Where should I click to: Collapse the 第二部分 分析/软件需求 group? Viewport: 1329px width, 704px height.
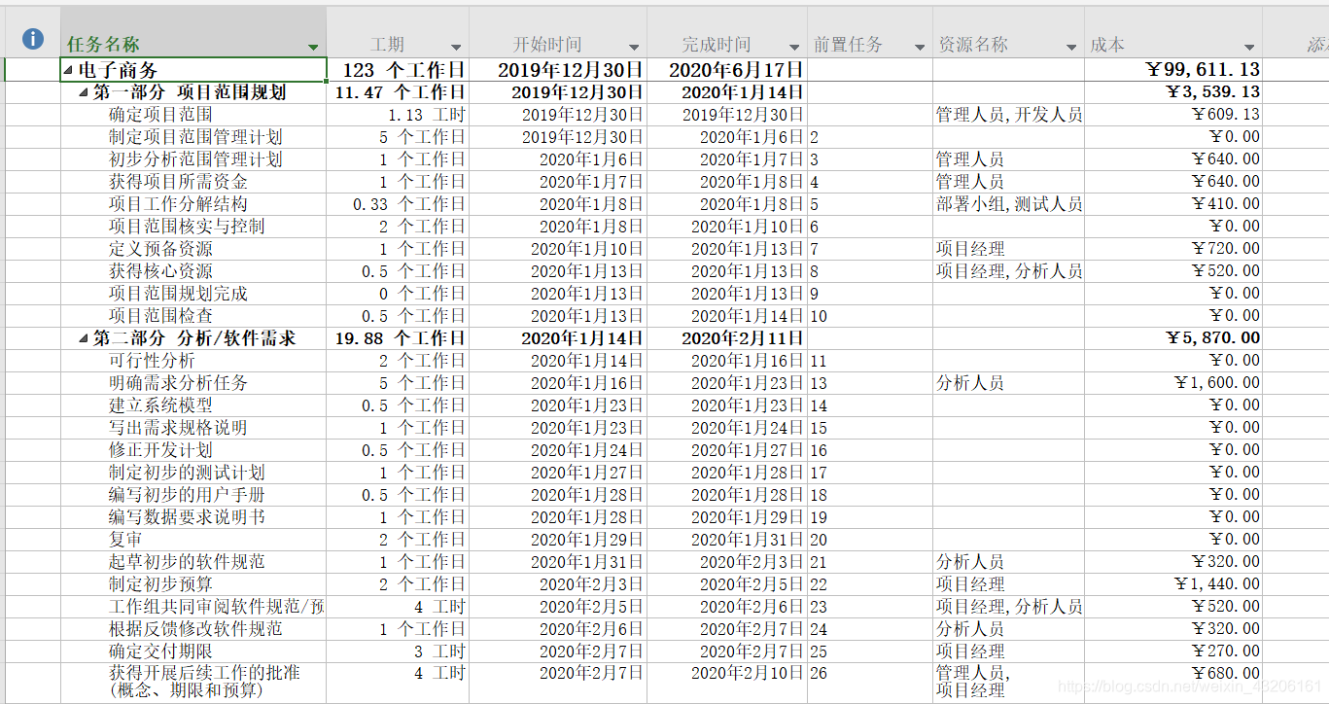click(84, 338)
